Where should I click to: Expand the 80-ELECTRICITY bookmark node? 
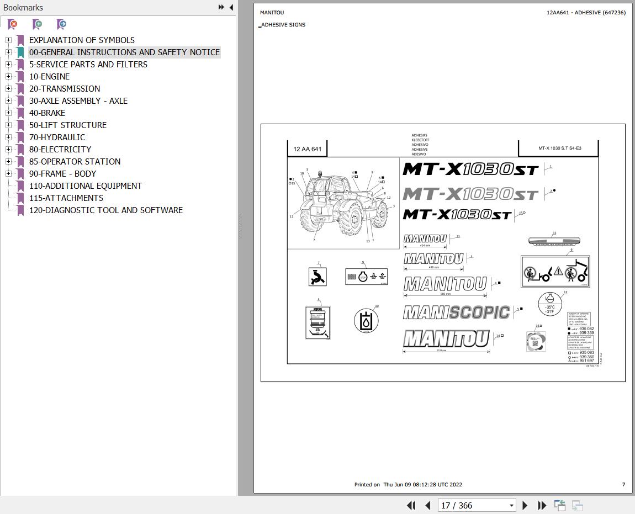(8, 150)
